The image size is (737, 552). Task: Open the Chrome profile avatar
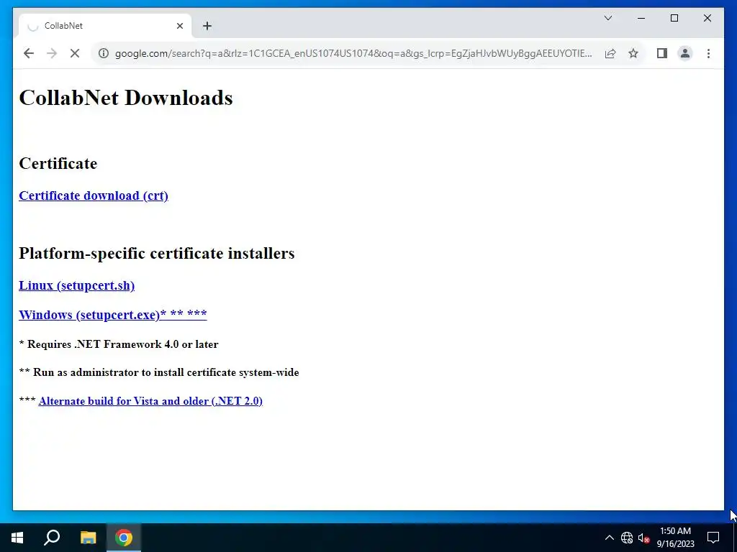tap(685, 53)
